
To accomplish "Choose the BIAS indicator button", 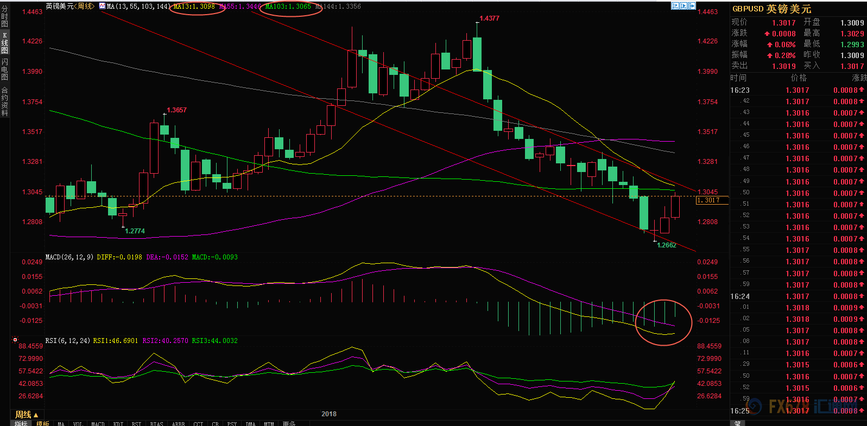I will tap(156, 423).
